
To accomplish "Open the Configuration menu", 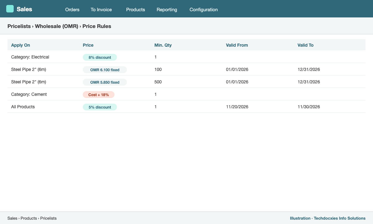I will click(204, 10).
